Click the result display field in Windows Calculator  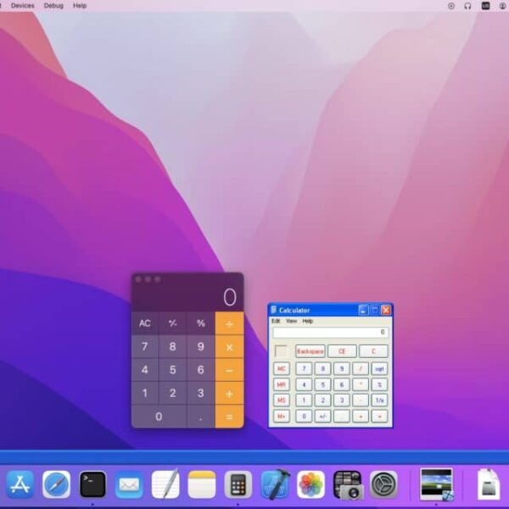click(330, 332)
